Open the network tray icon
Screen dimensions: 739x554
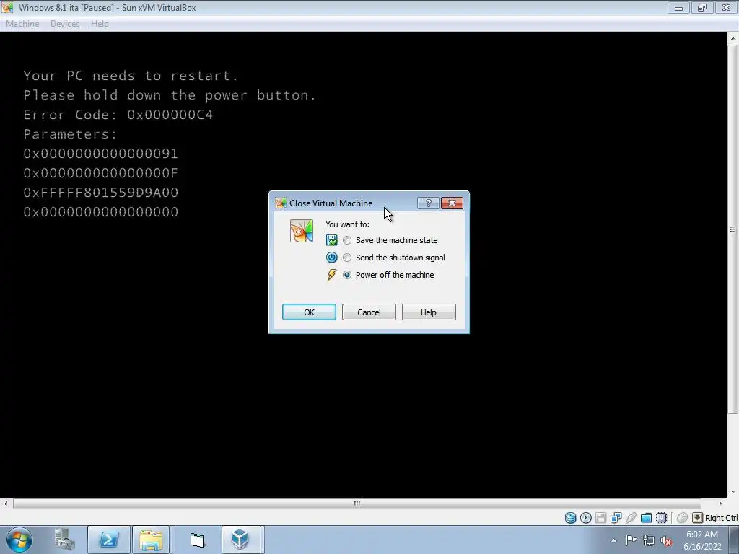(649, 540)
